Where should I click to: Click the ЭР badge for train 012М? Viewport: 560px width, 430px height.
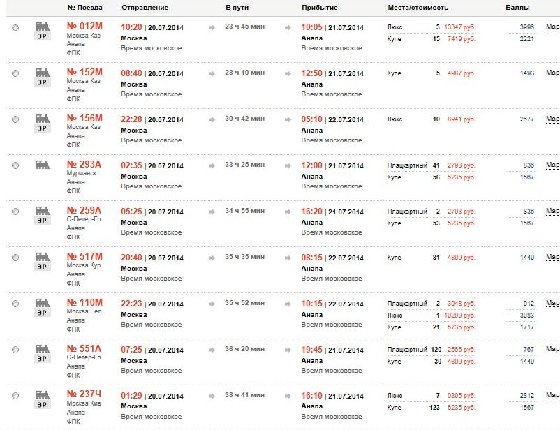pos(43,36)
